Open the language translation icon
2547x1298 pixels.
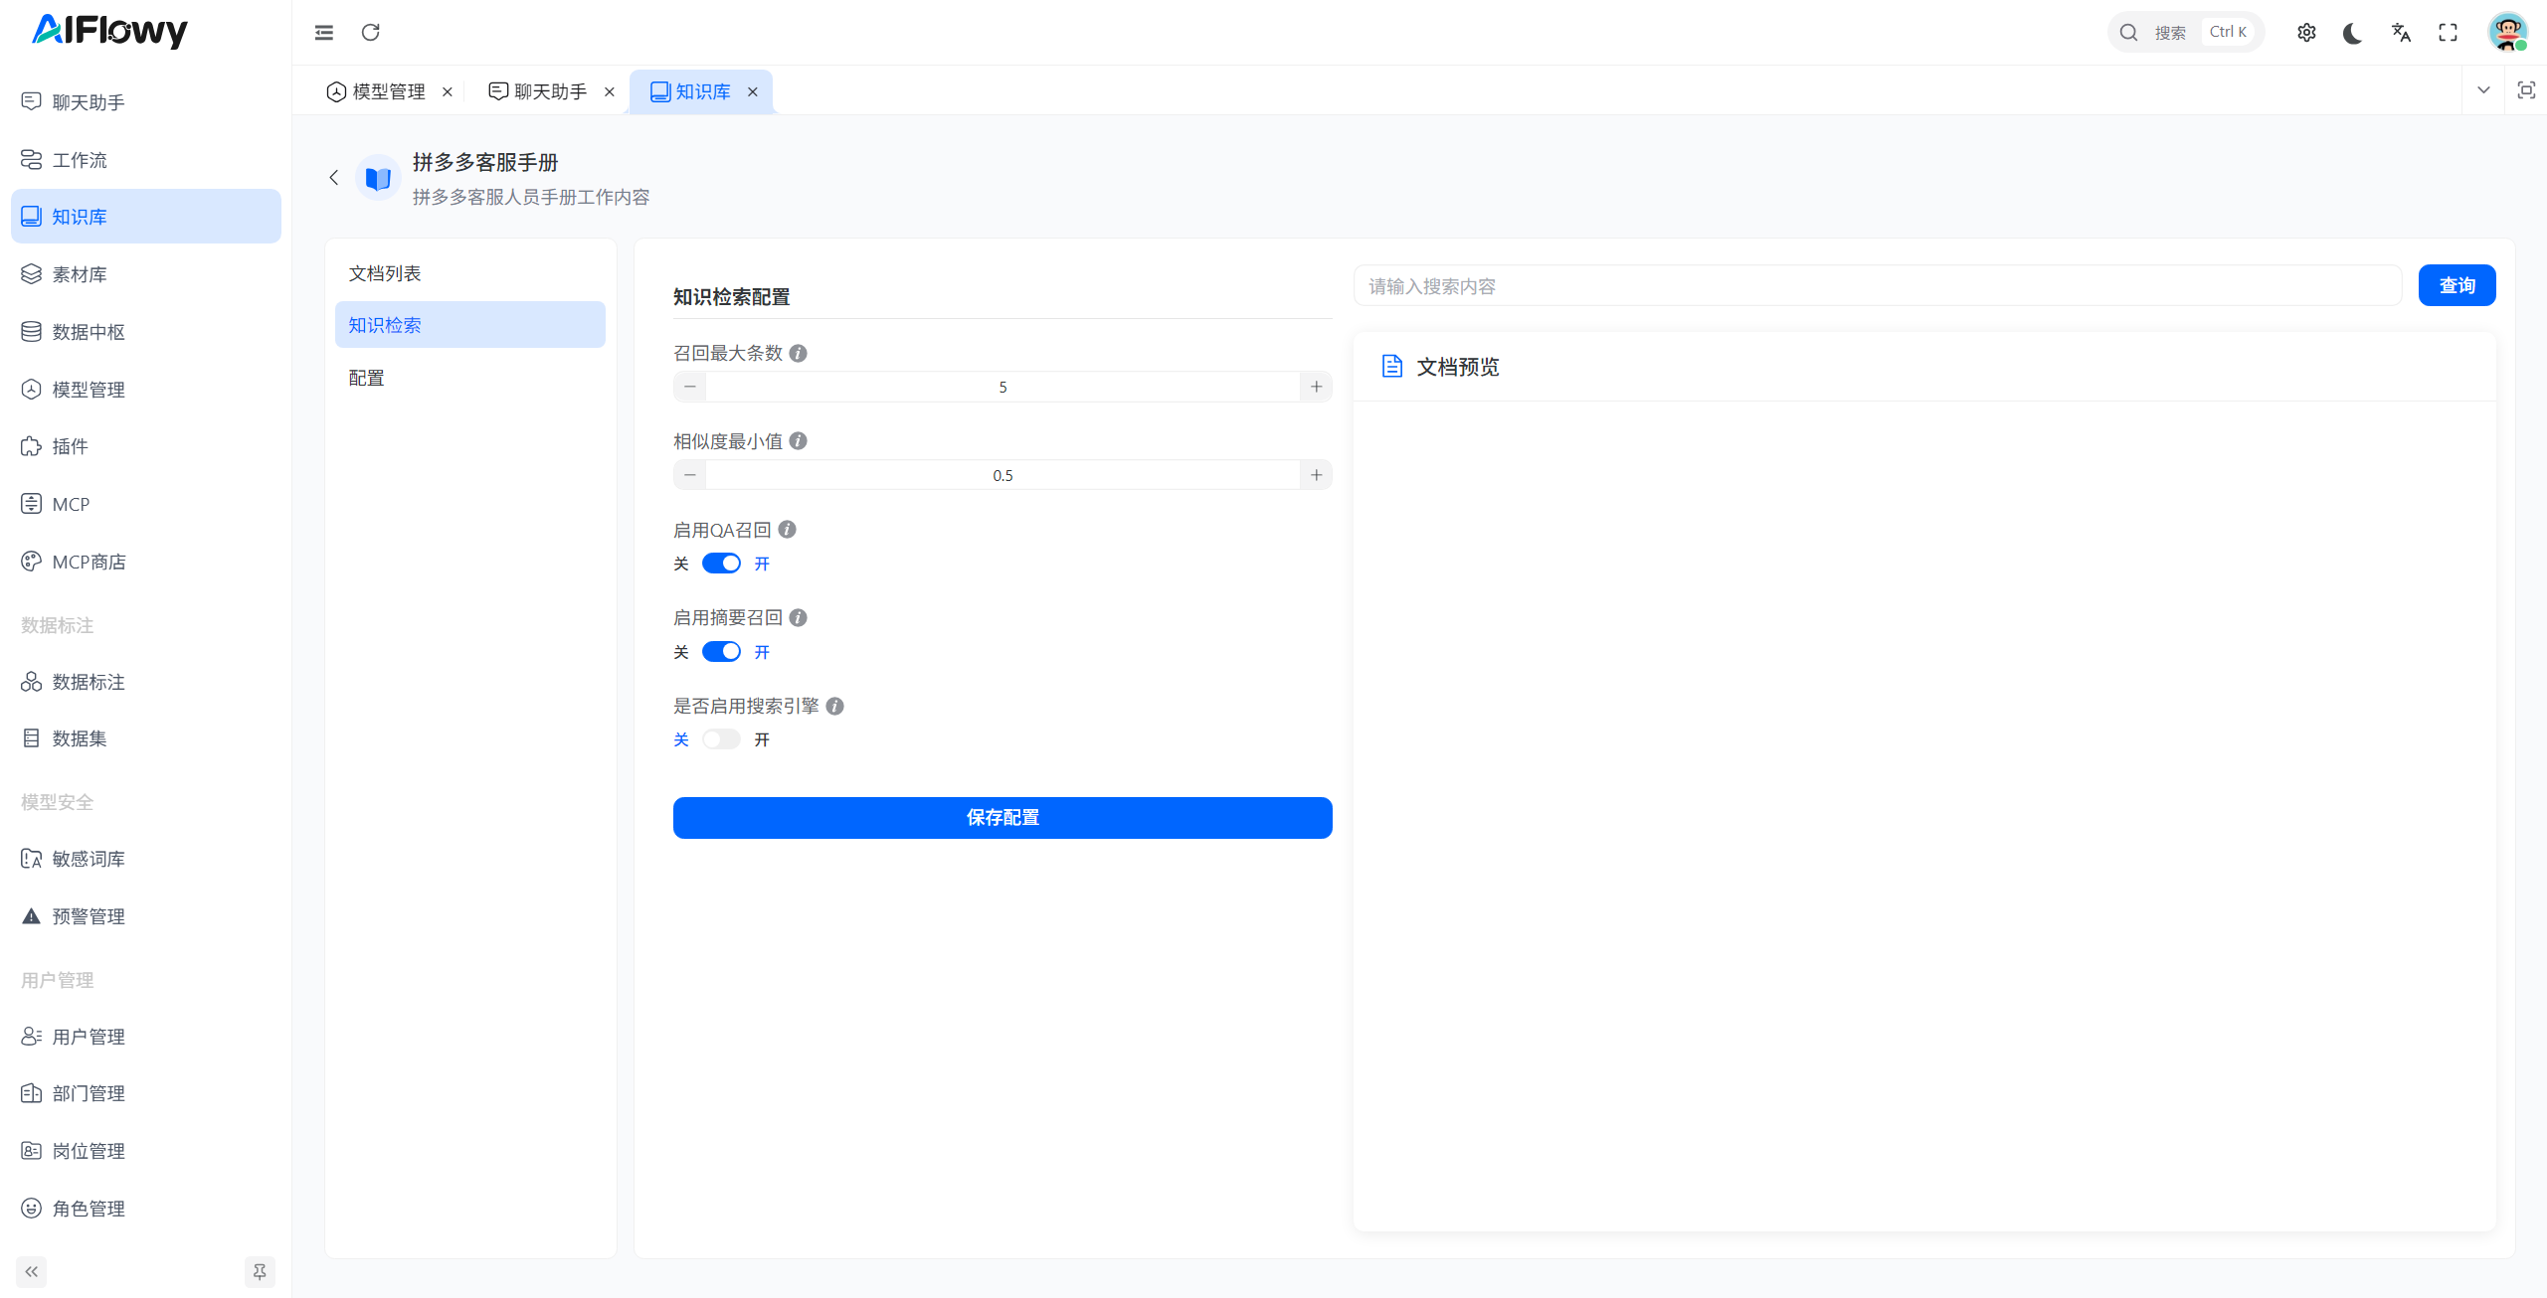coord(2401,33)
